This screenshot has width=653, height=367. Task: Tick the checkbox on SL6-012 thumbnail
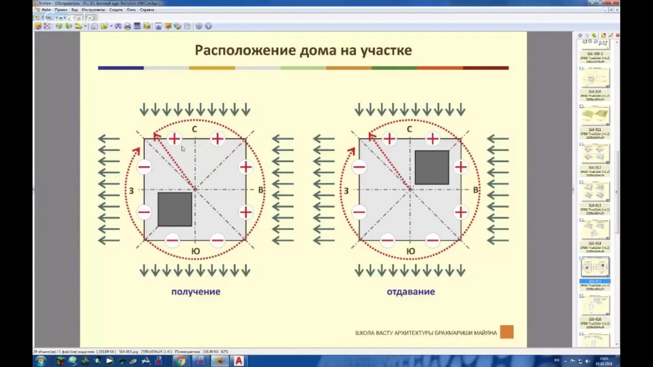coord(582,145)
